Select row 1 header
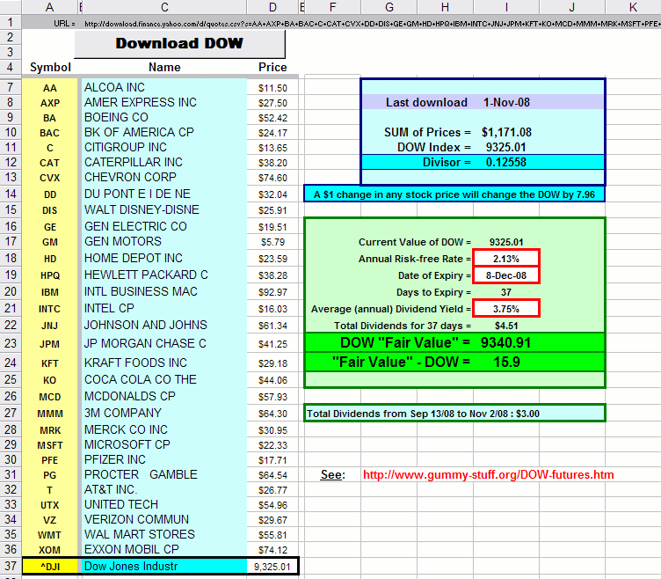This screenshot has width=661, height=579. (x=11, y=22)
